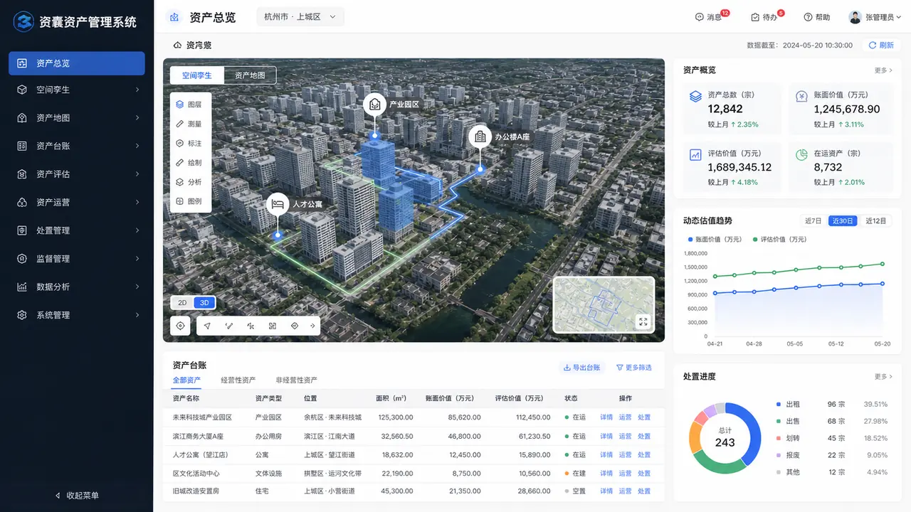This screenshot has width=911, height=512.
Task: Open the 杭州市 · 上城区 region dropdown
Action: pyautogui.click(x=300, y=17)
